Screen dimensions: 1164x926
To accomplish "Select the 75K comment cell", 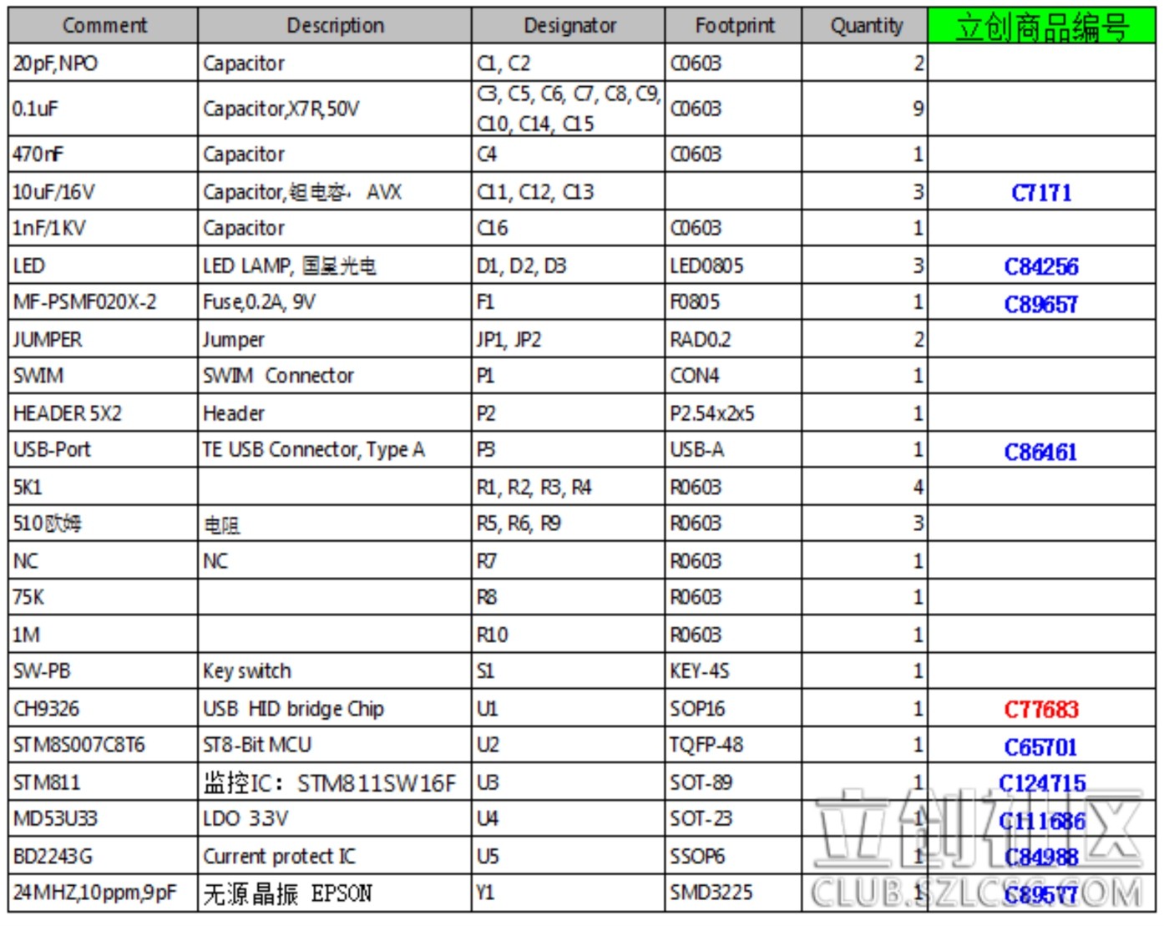I will pos(104,597).
